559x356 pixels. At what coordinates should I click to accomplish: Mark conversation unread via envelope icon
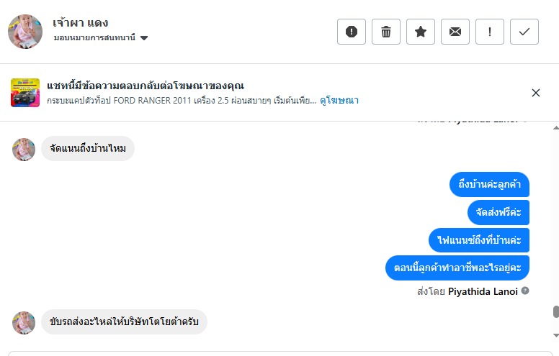pyautogui.click(x=455, y=32)
